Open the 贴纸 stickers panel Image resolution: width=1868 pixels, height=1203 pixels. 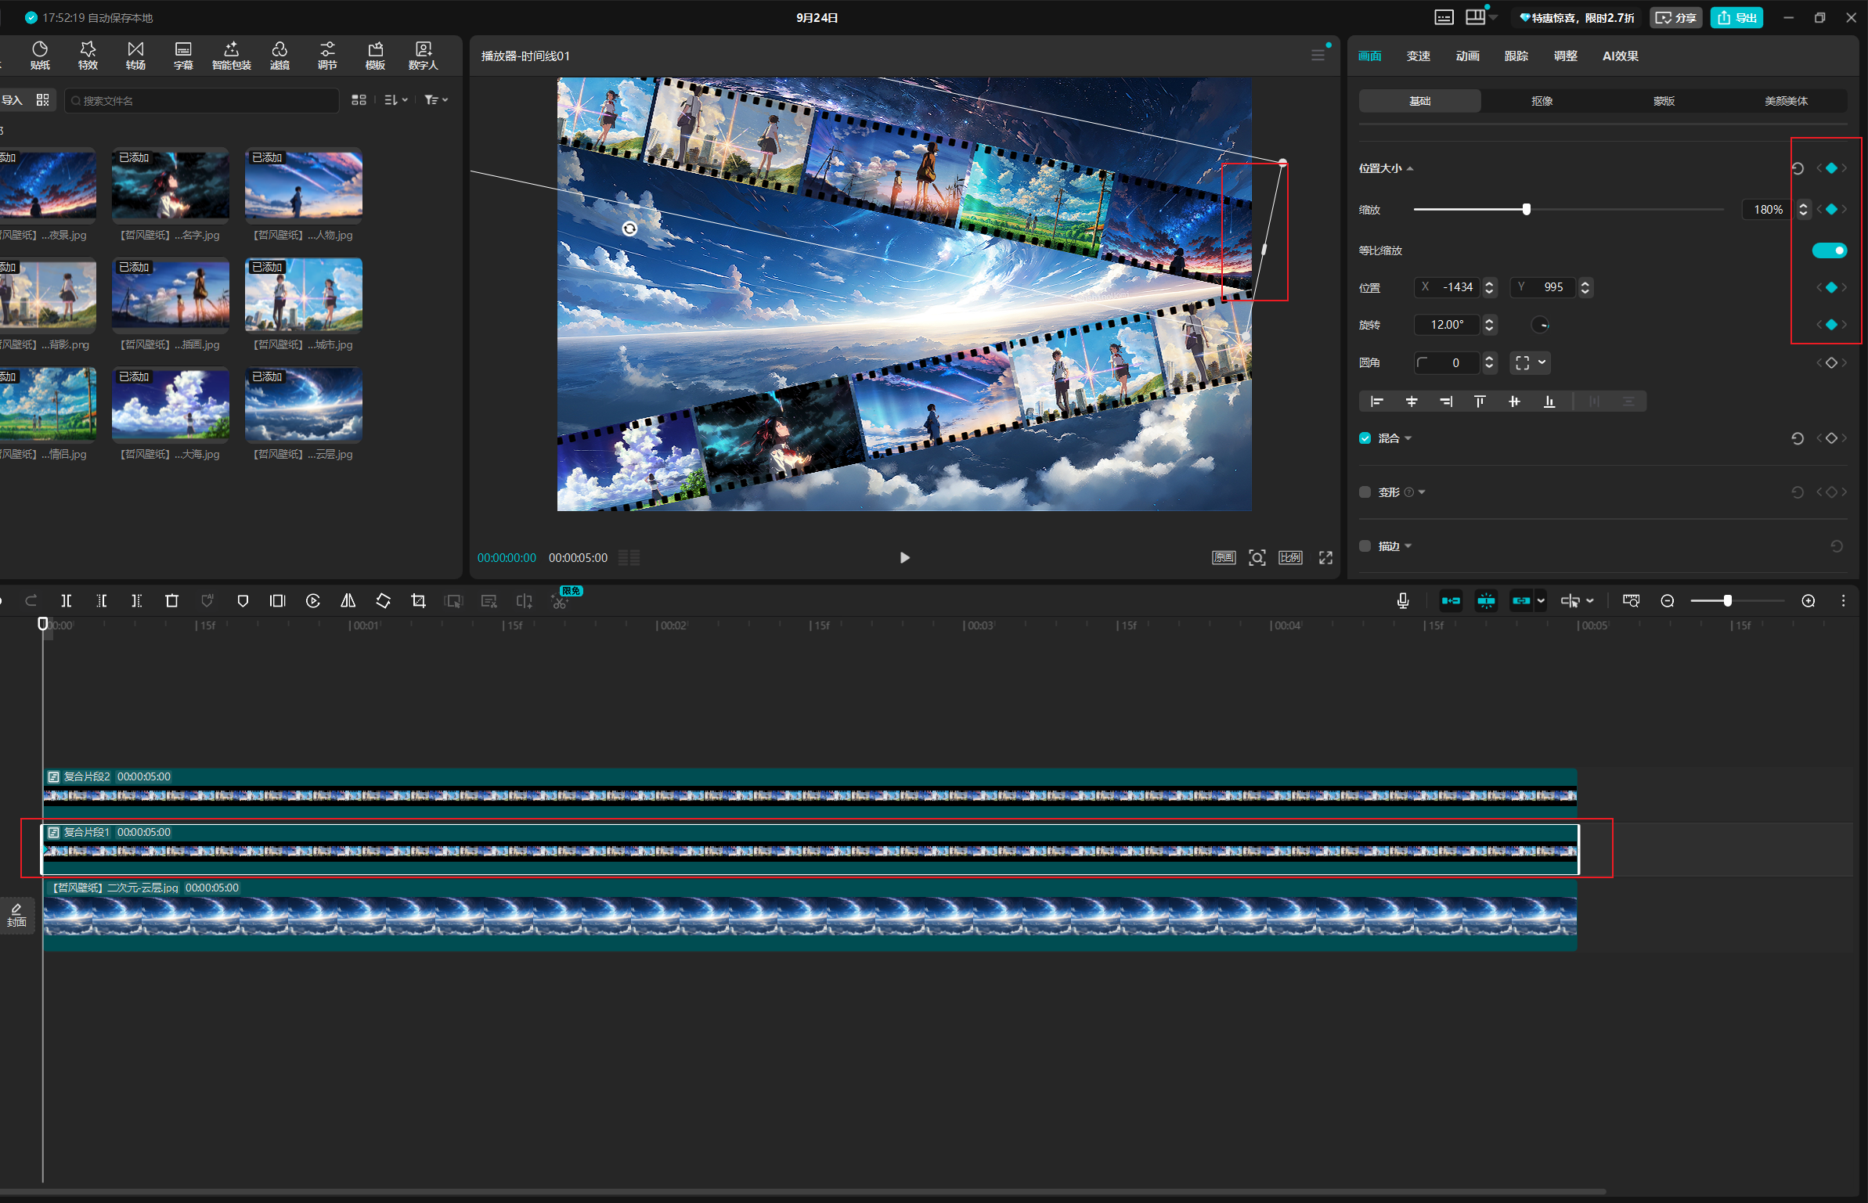tap(40, 56)
